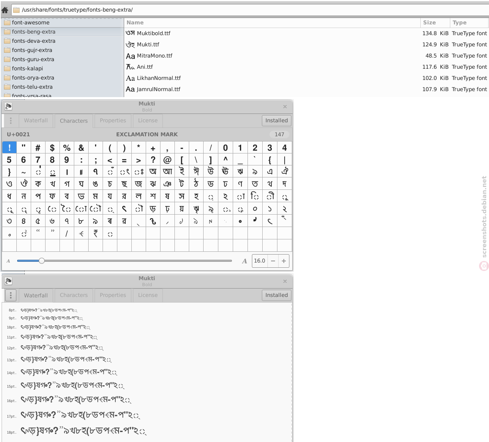Screen dimensions: 489x442
Task: Close the lower Mukti font window
Action: click(285, 281)
